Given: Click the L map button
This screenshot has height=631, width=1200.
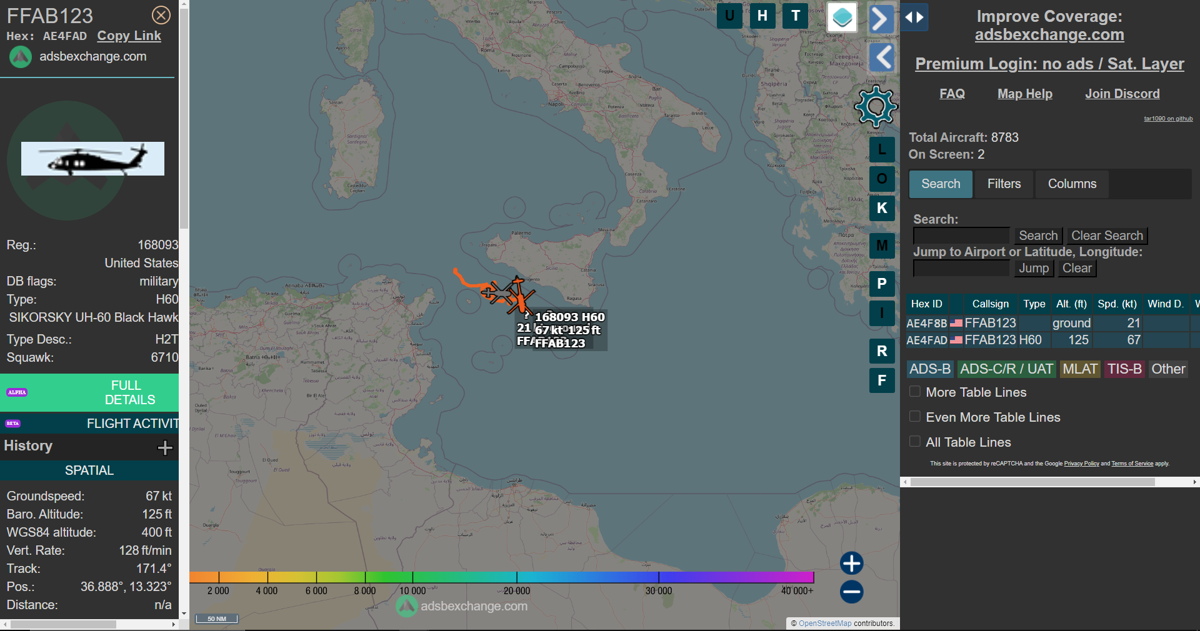Looking at the screenshot, I should click(882, 149).
